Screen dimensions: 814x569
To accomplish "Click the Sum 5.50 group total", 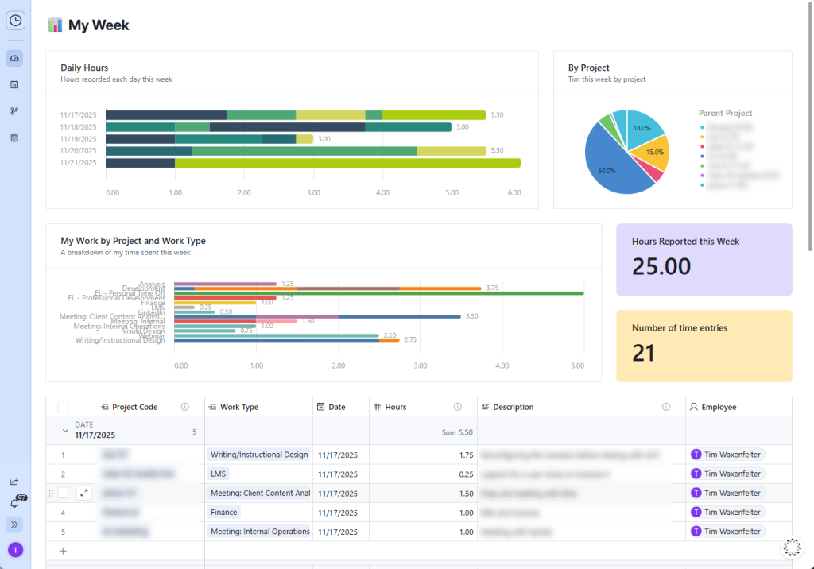I will pos(457,432).
